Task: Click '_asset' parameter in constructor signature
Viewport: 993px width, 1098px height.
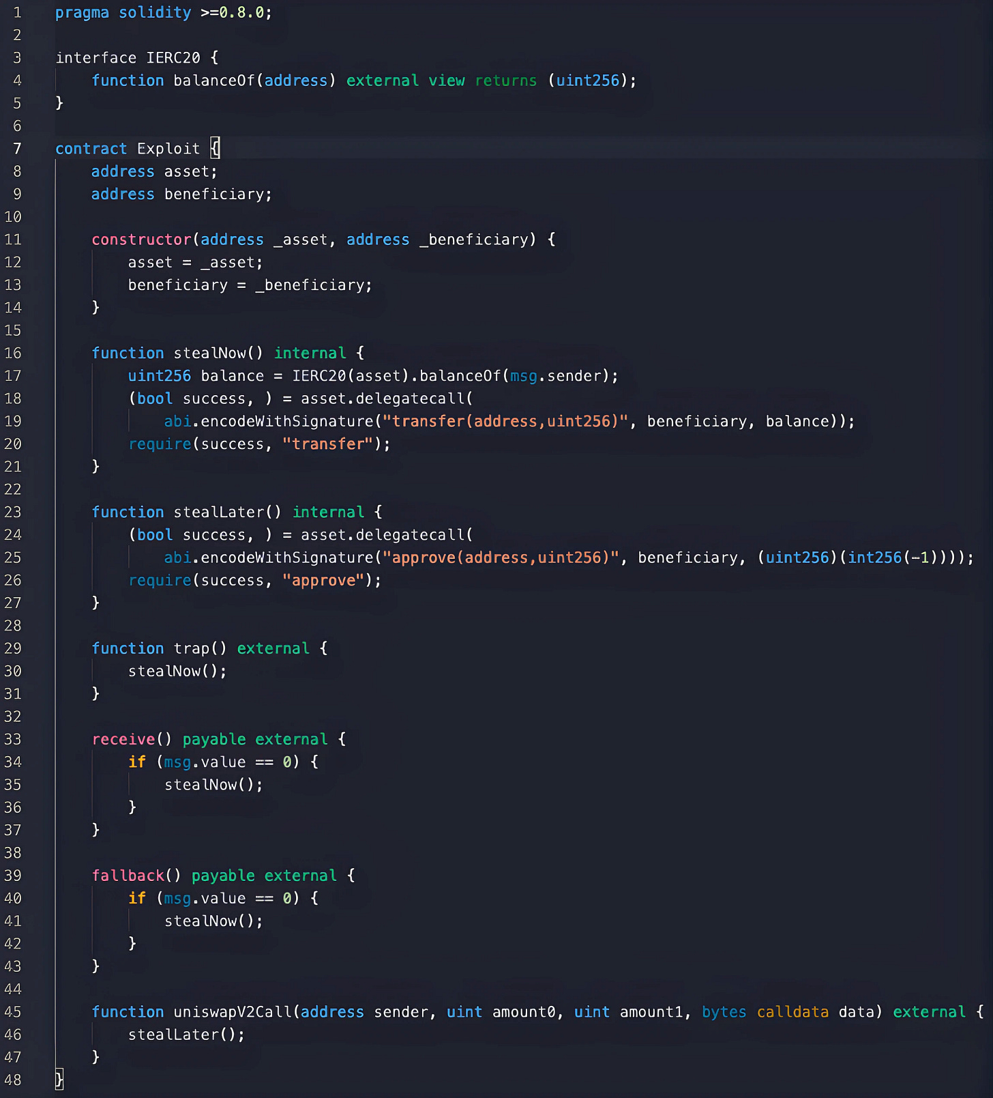Action: pyautogui.click(x=301, y=240)
